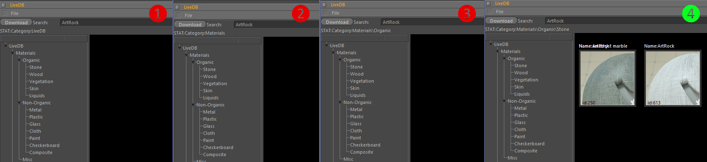707x162 pixels.
Task: Select Stone in window 4 tree
Action: 521,66
